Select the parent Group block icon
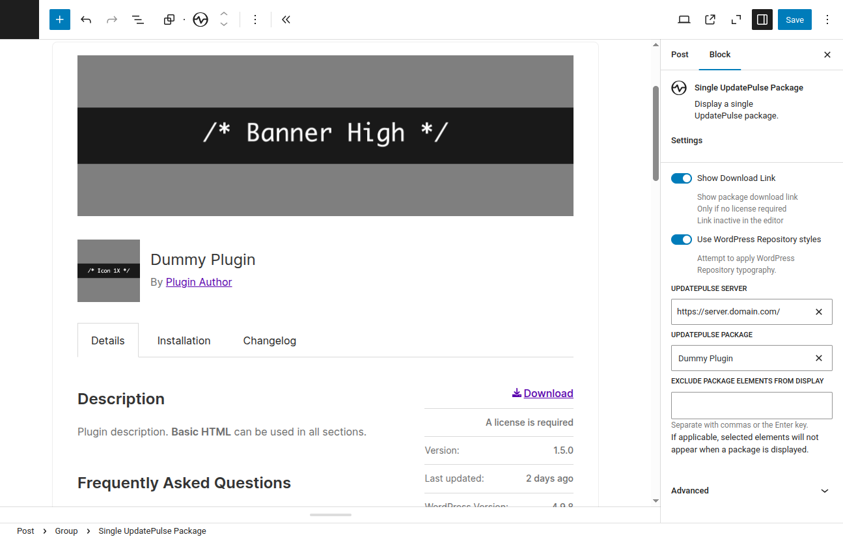This screenshot has height=539, width=843. [169, 20]
